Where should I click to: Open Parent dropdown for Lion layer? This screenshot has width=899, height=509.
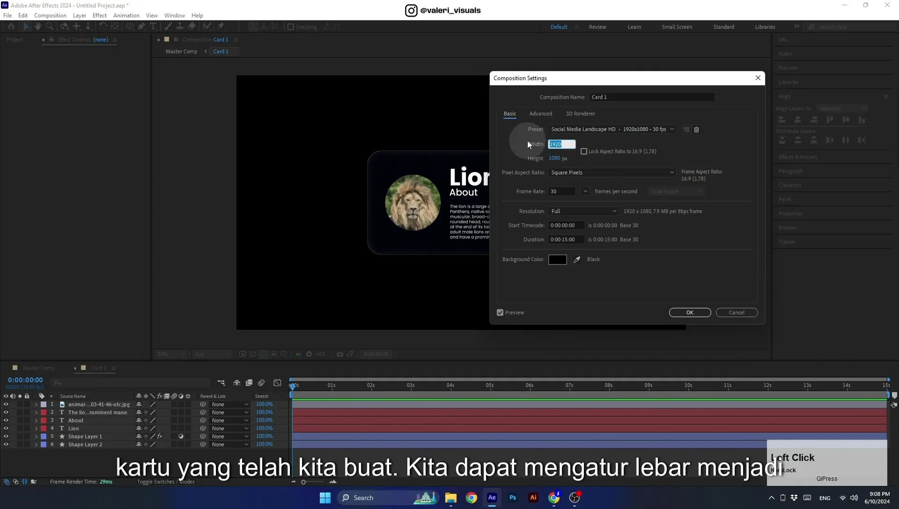coord(229,429)
